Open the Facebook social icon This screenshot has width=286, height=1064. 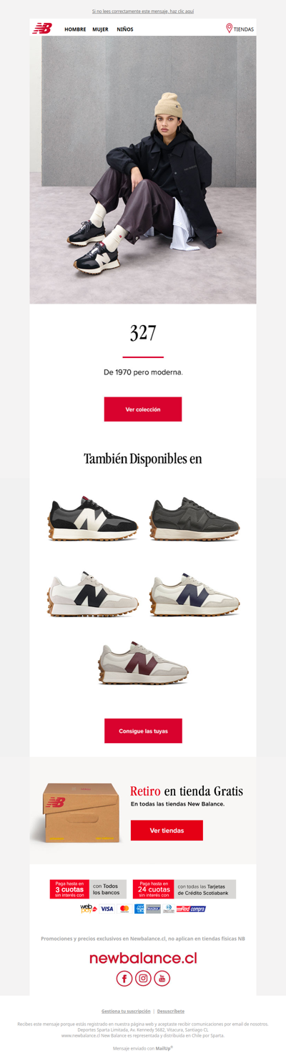pyautogui.click(x=124, y=978)
